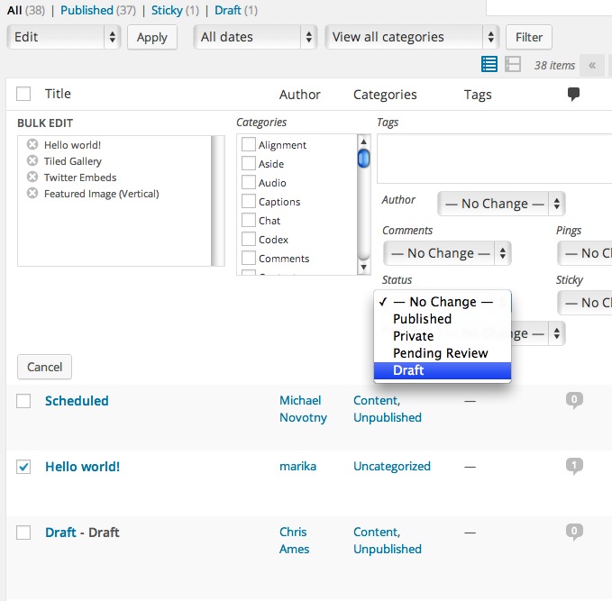Check the Codex category
This screenshot has width=612, height=601.
pos(249,239)
